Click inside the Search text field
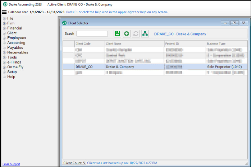The image size is (251, 167). (92, 34)
